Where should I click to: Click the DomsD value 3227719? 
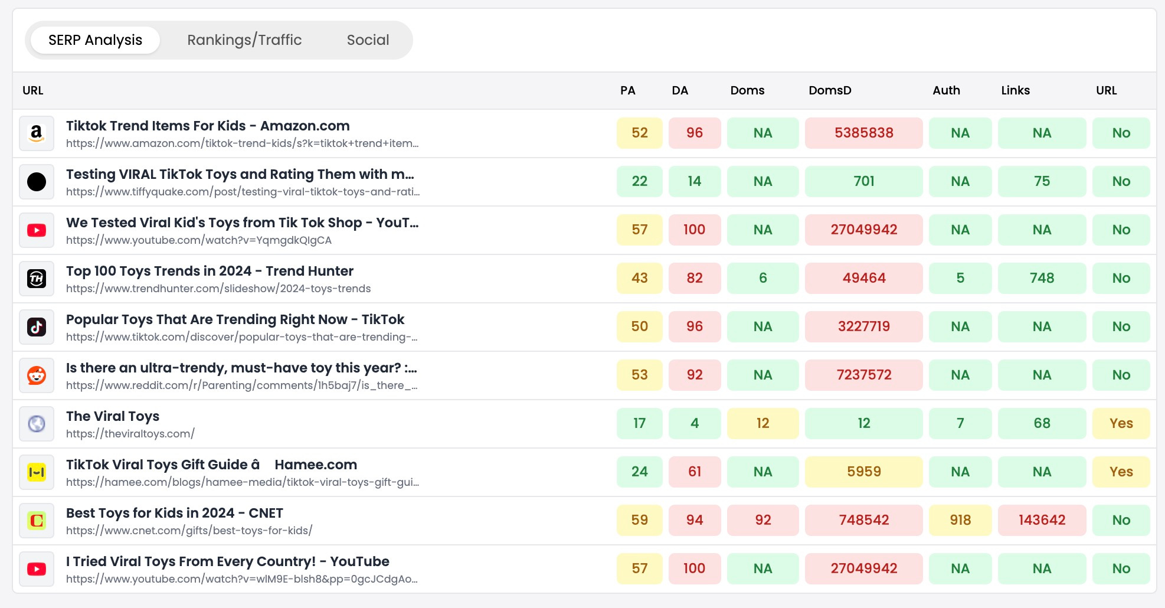(x=864, y=326)
